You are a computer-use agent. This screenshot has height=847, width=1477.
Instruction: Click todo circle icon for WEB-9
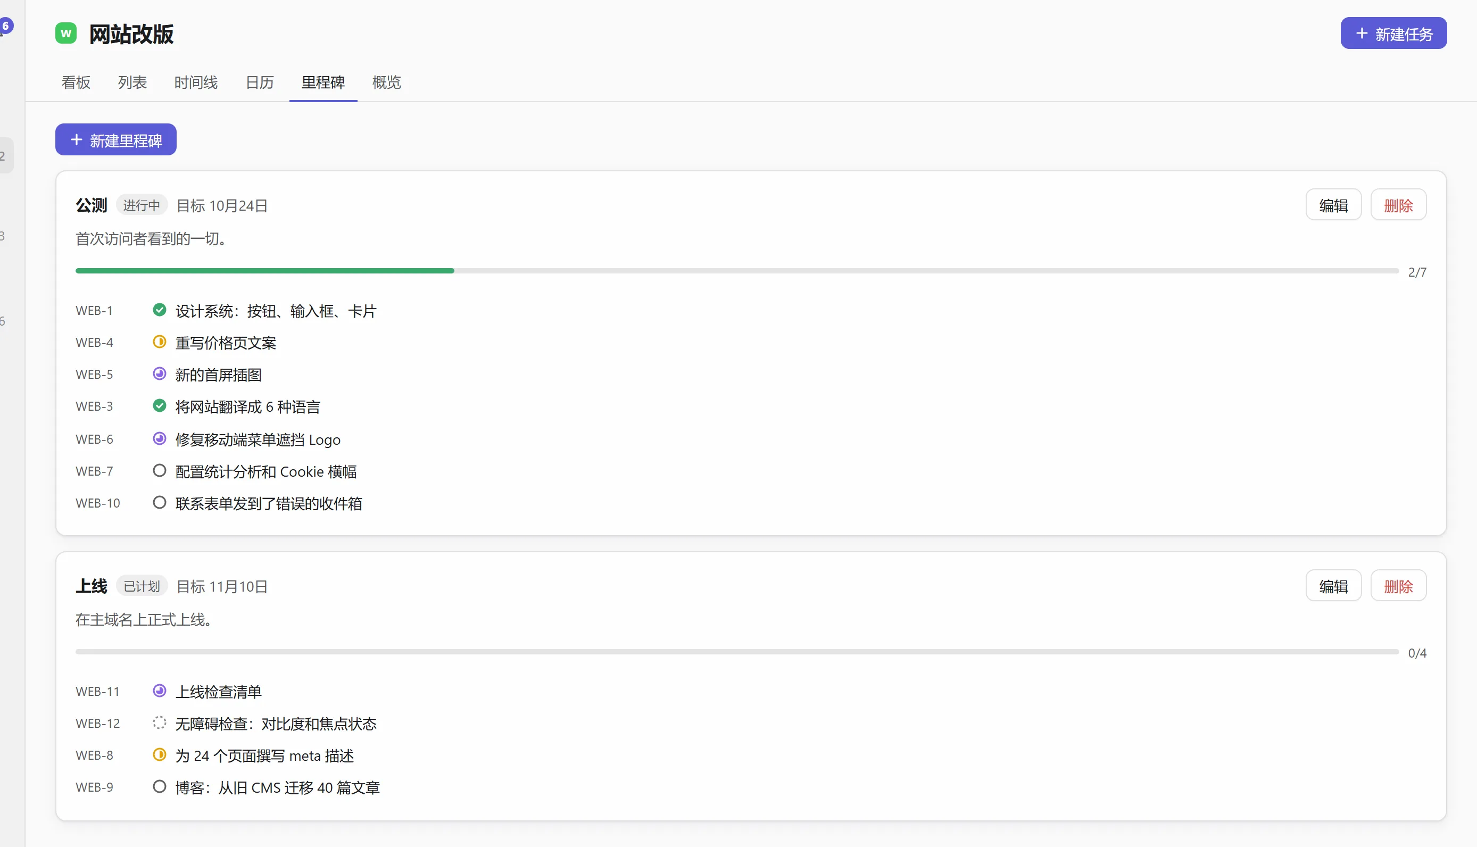(160, 787)
